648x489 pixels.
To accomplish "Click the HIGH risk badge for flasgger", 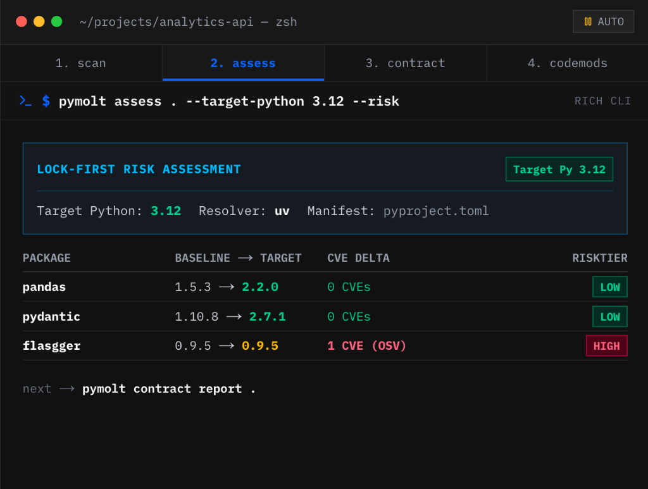I will [x=607, y=345].
